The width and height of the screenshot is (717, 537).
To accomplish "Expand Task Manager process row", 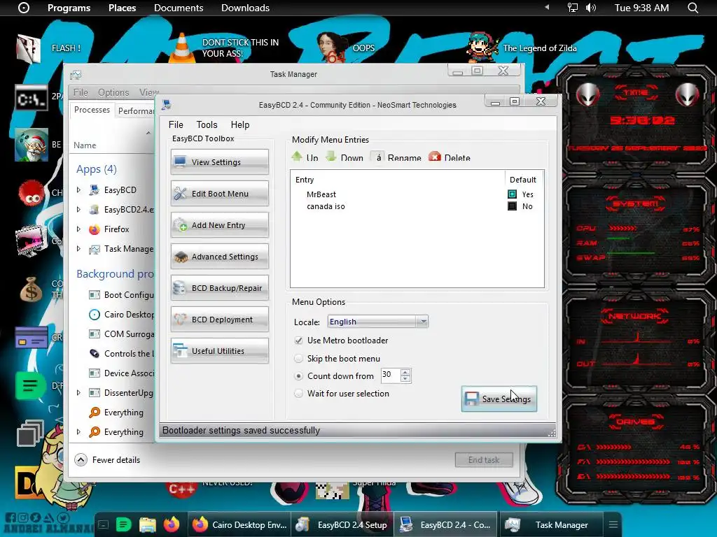I will [x=78, y=249].
